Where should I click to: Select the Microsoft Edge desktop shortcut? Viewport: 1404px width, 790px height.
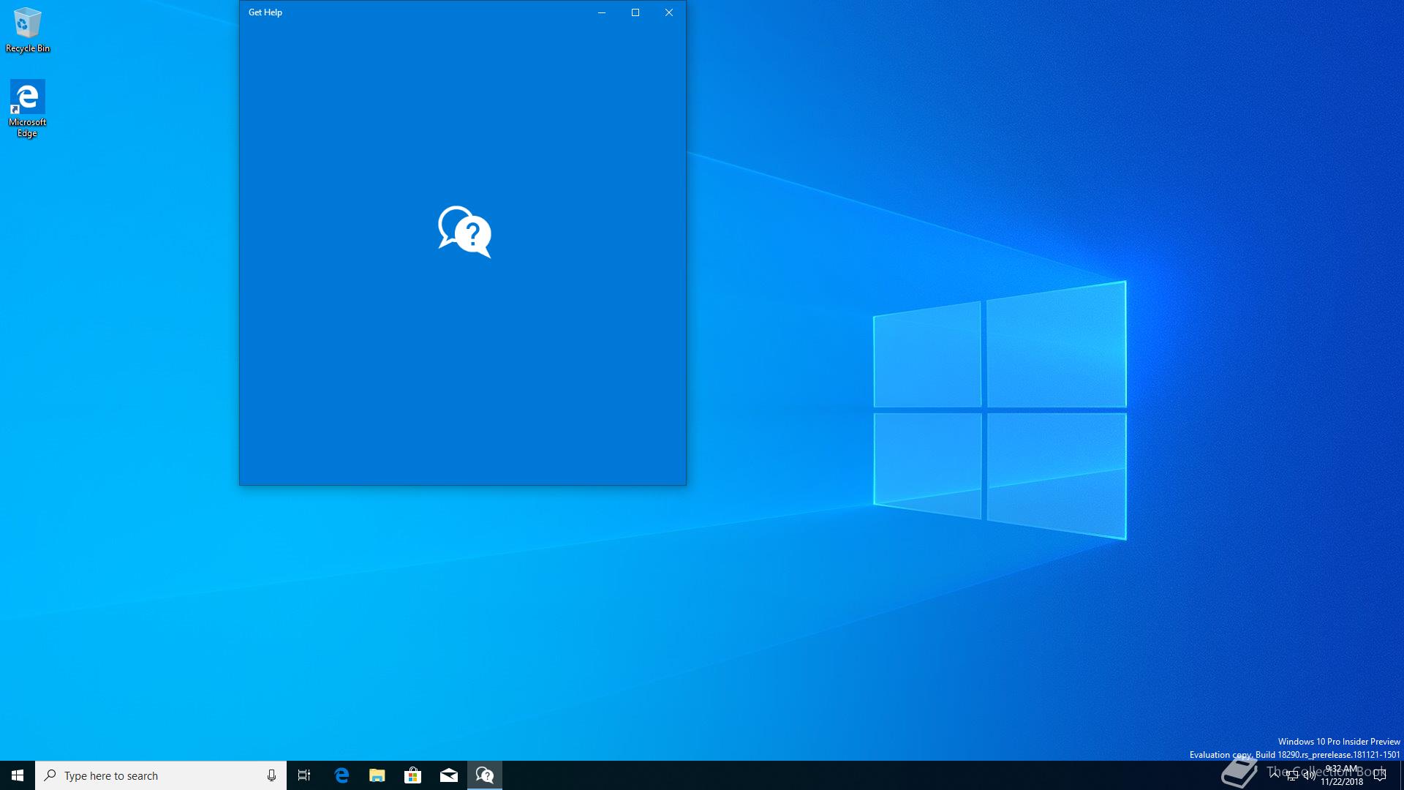coord(28,108)
